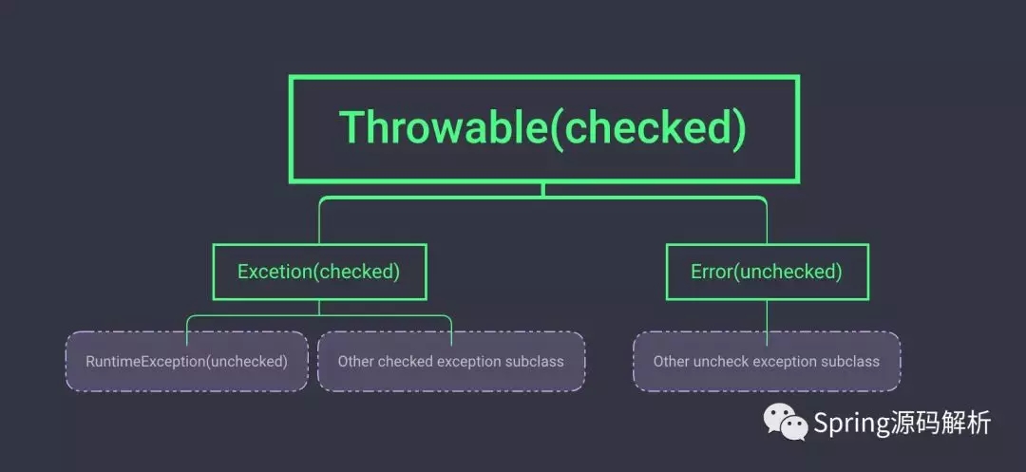1026x472 pixels.
Task: Click the word Throwable in the title
Action: (x=444, y=128)
